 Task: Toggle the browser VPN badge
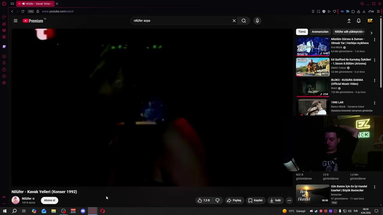tap(31, 11)
